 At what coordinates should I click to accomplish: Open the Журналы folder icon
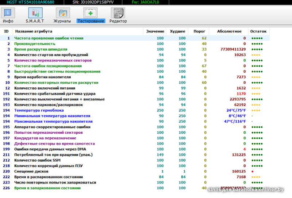click(63, 13)
